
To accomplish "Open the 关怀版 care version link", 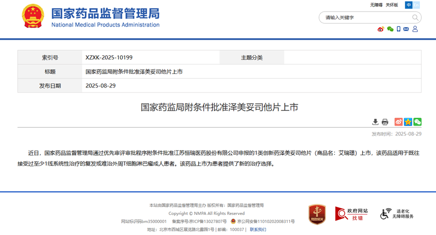I will click(392, 5).
